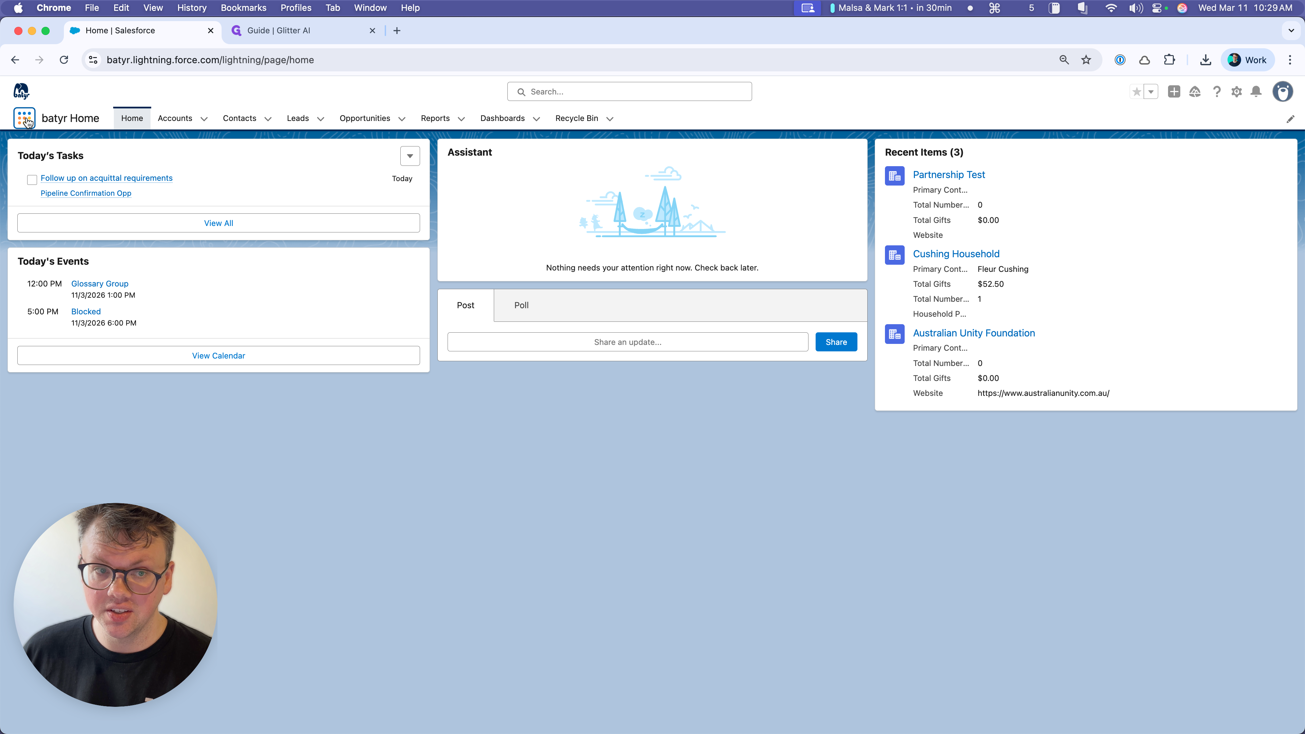This screenshot has width=1305, height=734.
Task: Click the View Calendar button
Action: [x=218, y=355]
